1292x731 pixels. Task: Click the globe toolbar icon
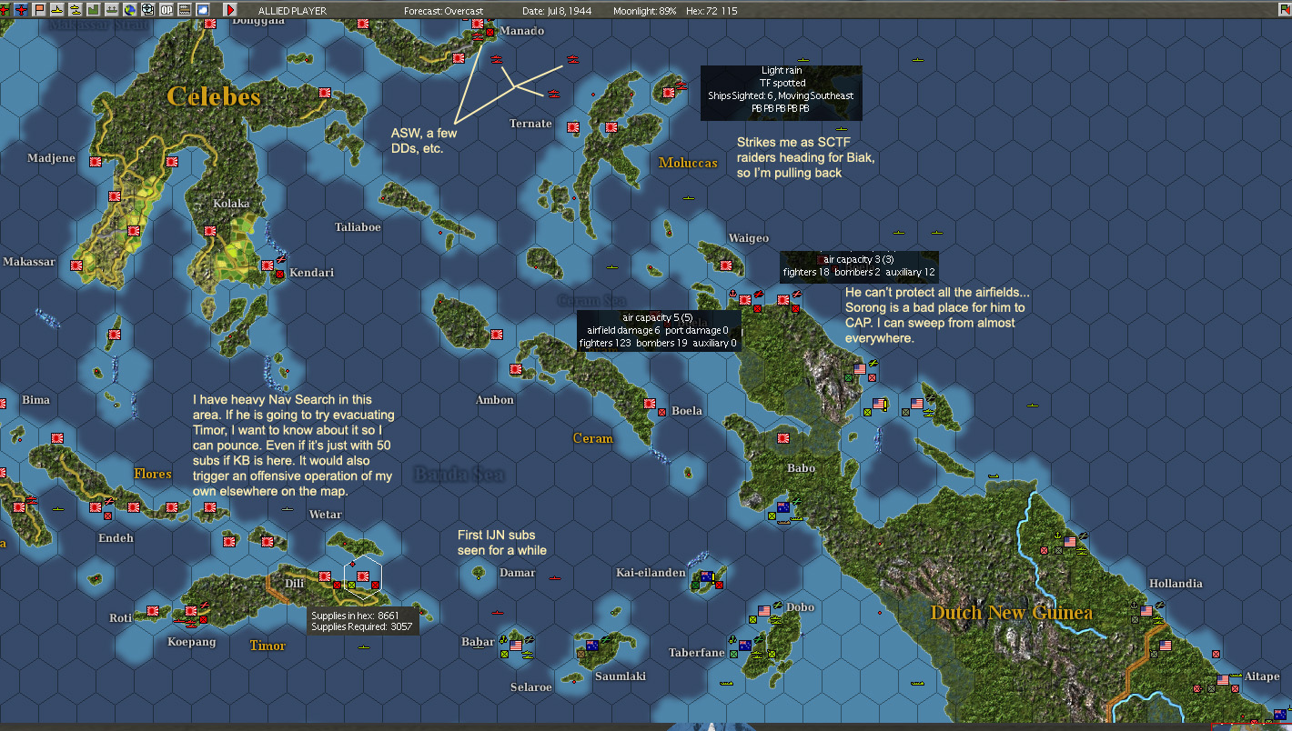(130, 10)
